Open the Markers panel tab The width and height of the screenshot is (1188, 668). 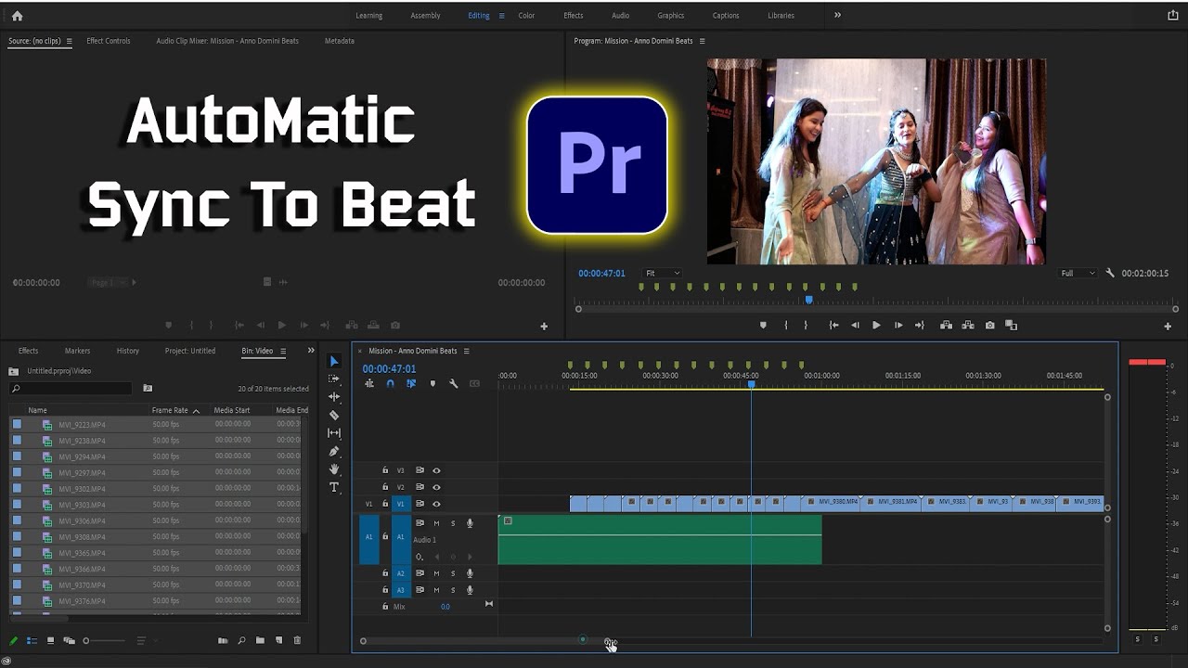tap(78, 351)
